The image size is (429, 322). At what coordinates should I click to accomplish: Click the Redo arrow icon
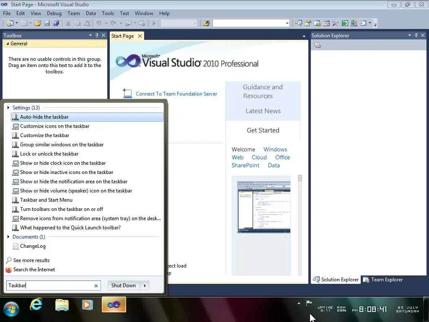[x=113, y=23]
